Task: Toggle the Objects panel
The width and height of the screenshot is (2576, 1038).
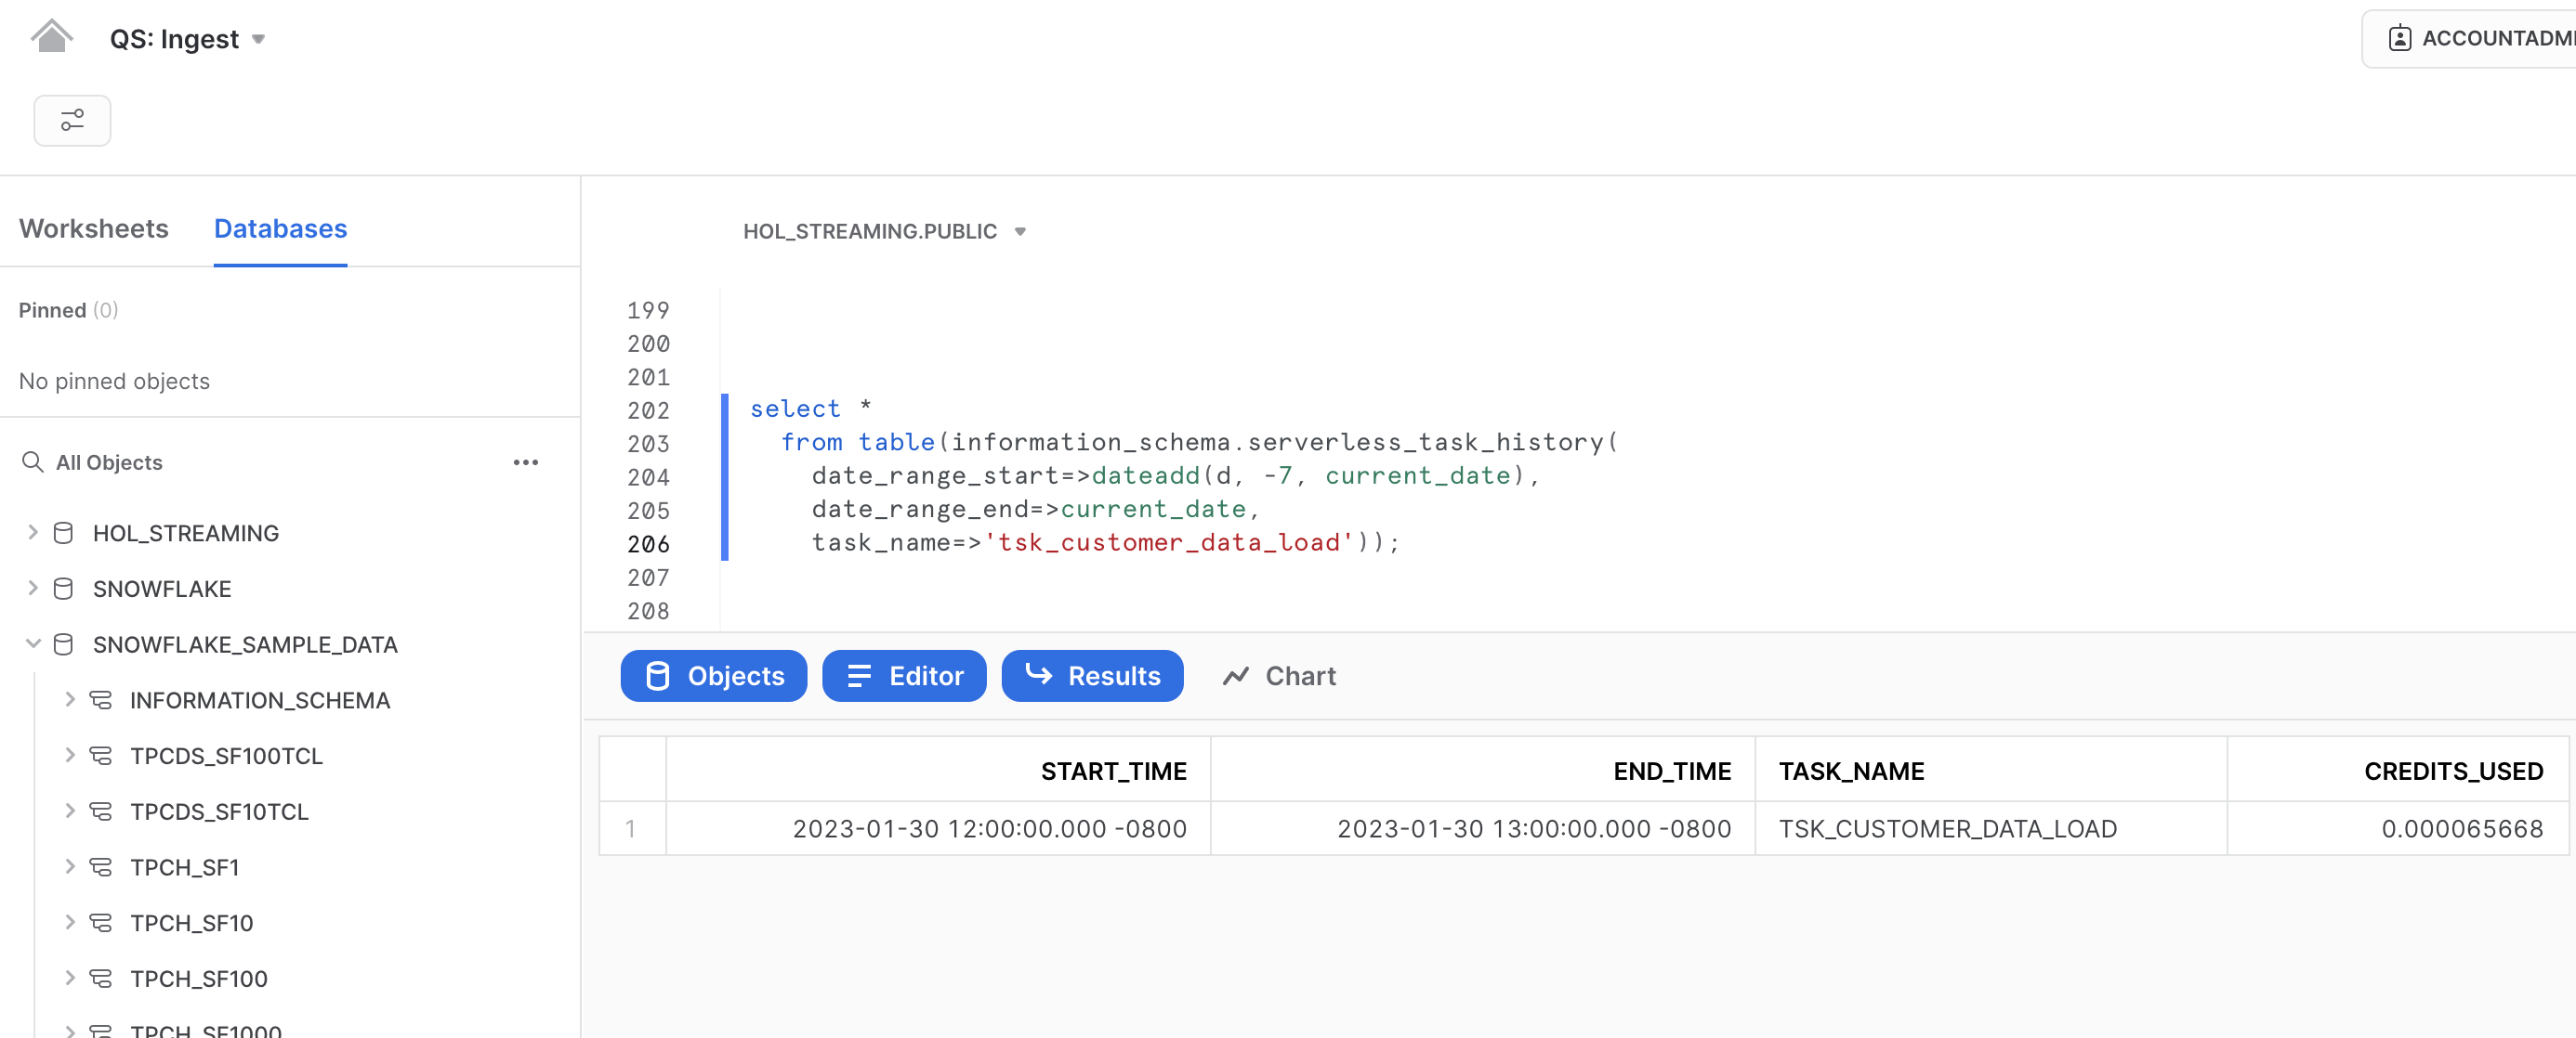Action: coord(713,675)
